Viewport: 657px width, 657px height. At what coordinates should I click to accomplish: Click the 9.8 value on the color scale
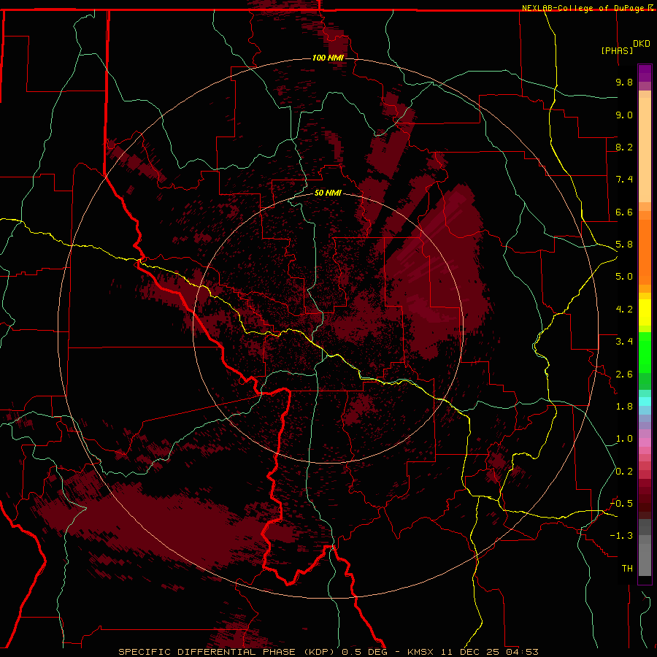coord(624,82)
